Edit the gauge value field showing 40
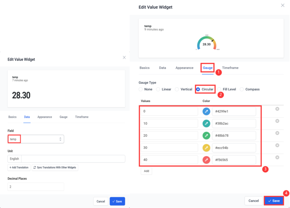The height and width of the screenshot is (208, 290). tap(169, 160)
